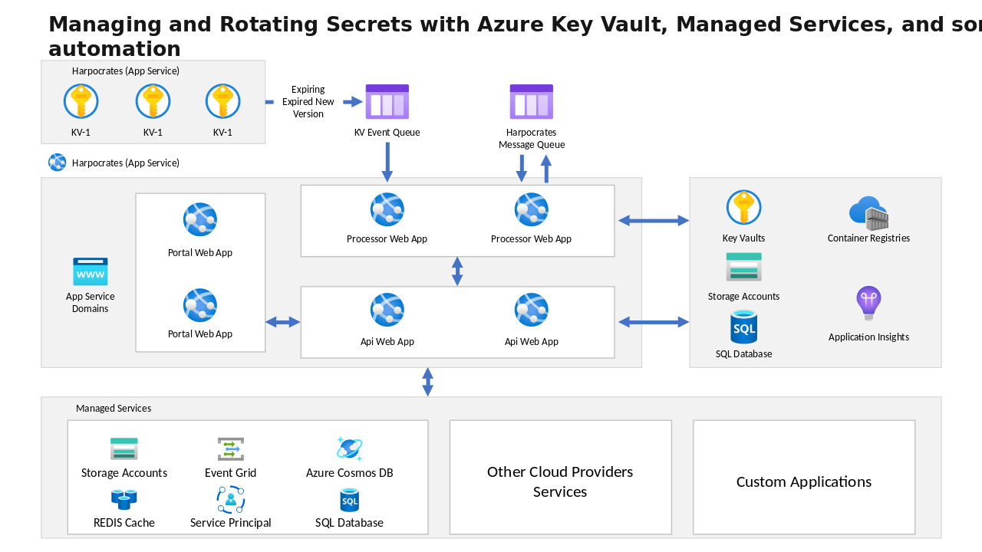Image resolution: width=982 pixels, height=552 pixels.
Task: Click the Event Grid icon
Action: 230,449
